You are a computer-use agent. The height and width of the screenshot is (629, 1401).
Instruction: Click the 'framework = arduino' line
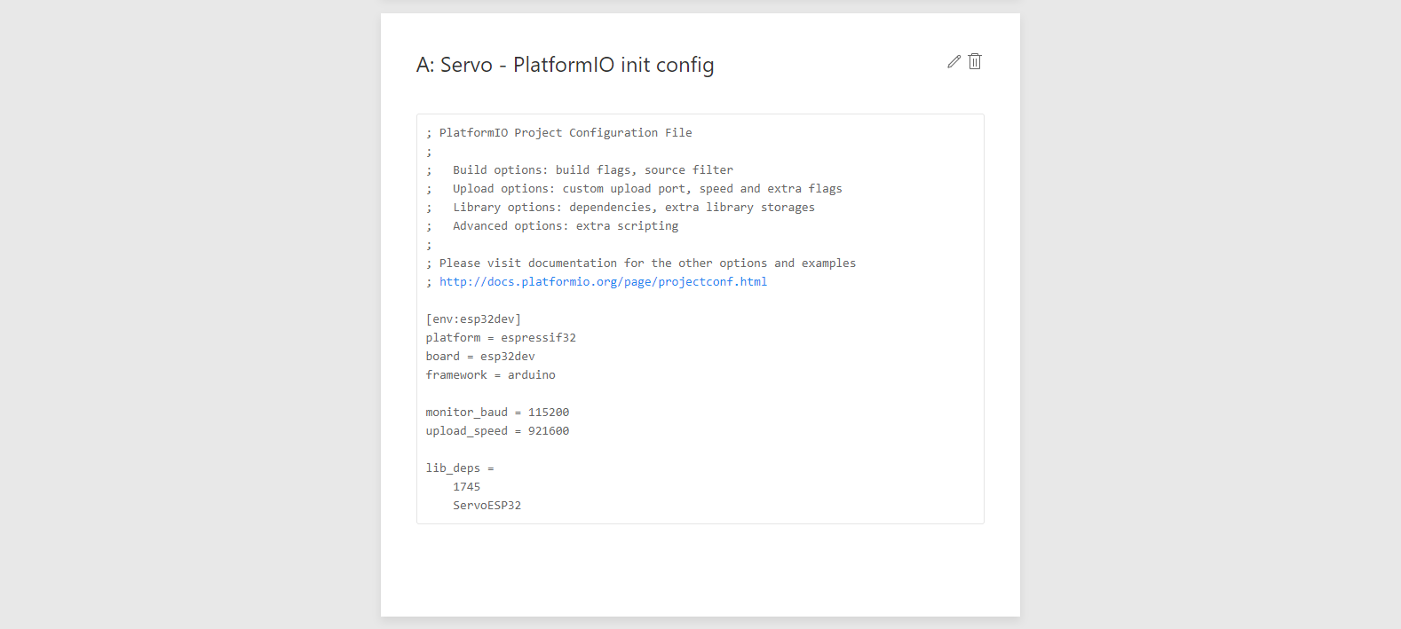(490, 374)
